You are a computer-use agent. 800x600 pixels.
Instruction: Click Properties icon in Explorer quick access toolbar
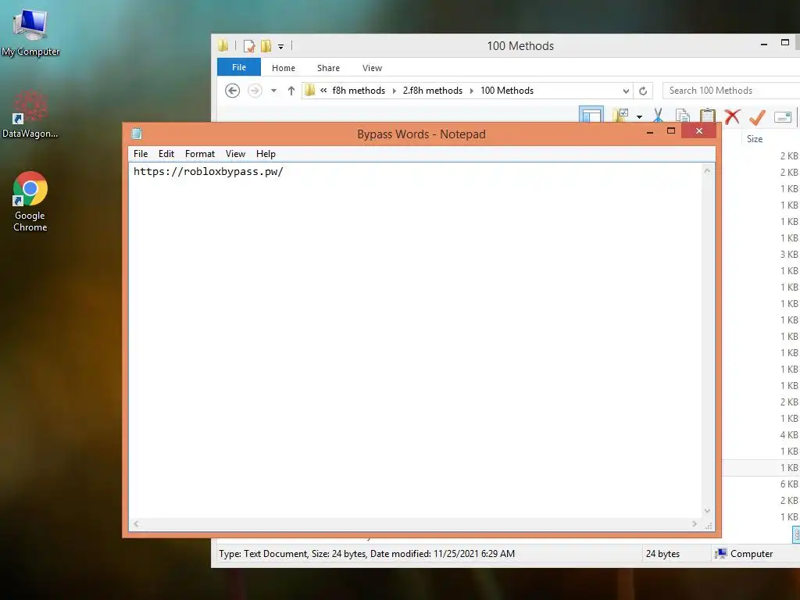249,46
